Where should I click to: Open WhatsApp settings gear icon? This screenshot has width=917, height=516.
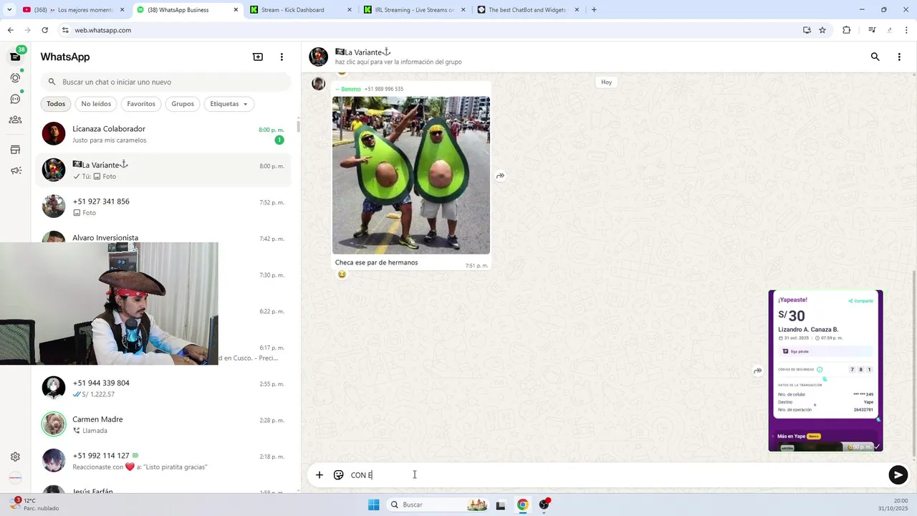(x=15, y=457)
